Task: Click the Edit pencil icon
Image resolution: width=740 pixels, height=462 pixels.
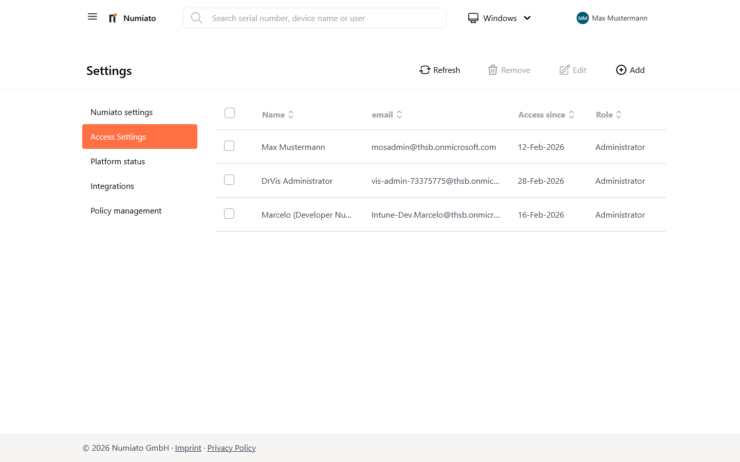Action: [565, 69]
